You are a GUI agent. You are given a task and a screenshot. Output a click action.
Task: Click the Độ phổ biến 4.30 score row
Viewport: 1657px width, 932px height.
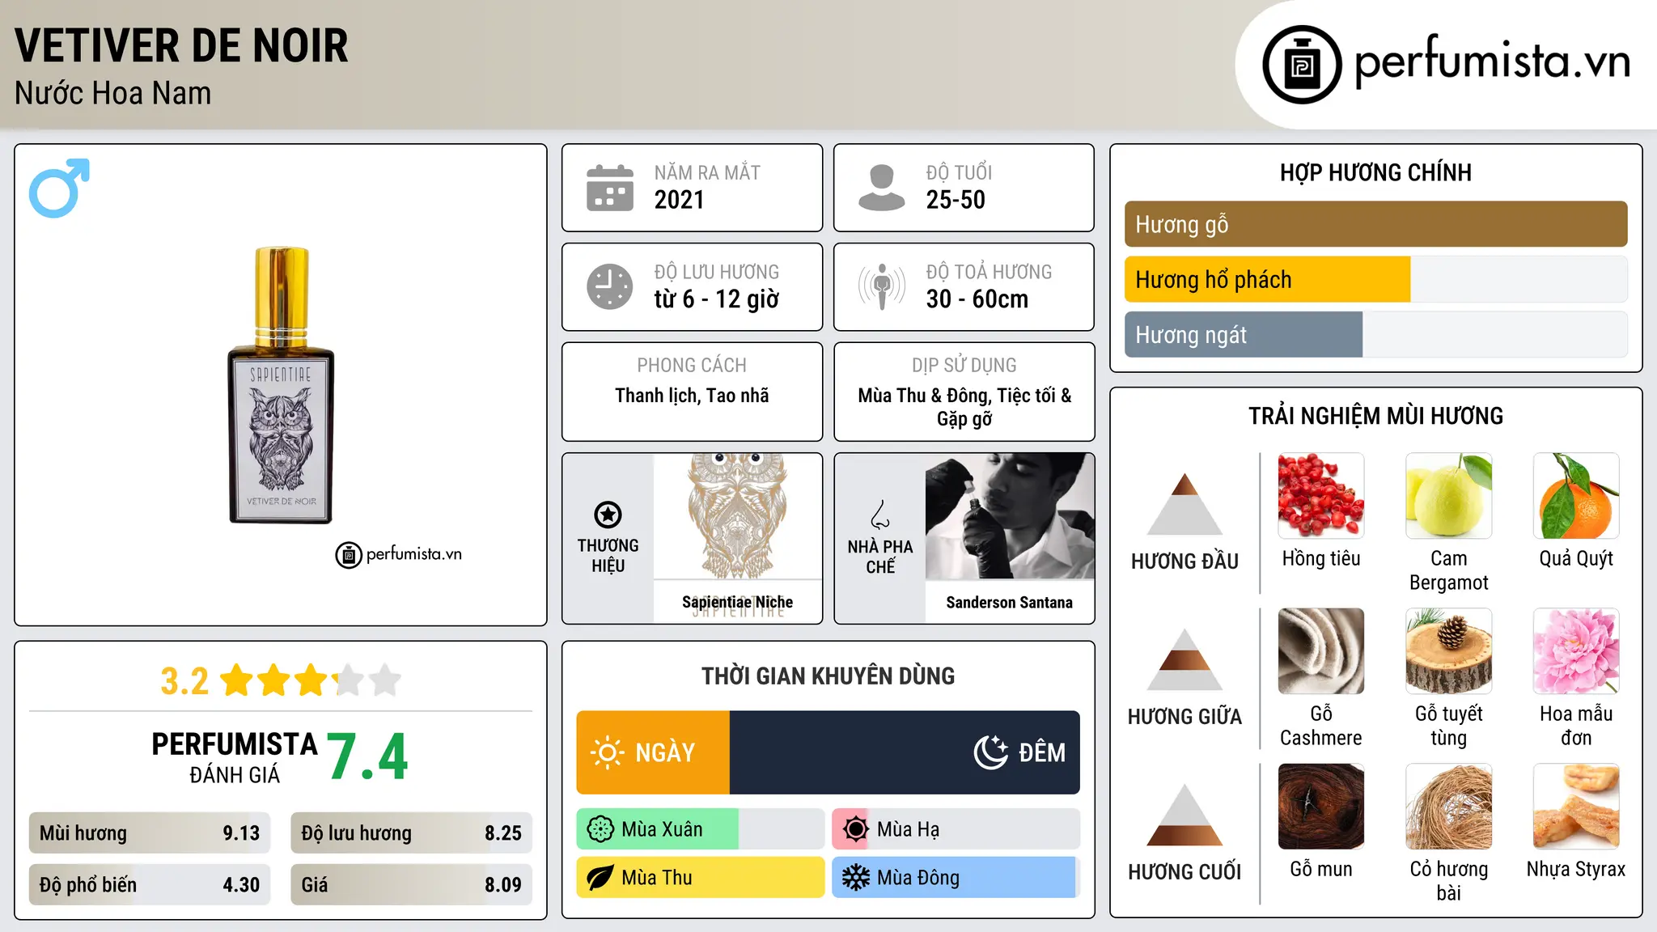(150, 885)
